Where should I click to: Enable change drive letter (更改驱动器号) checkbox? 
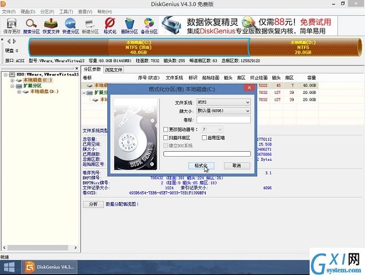(x=166, y=129)
